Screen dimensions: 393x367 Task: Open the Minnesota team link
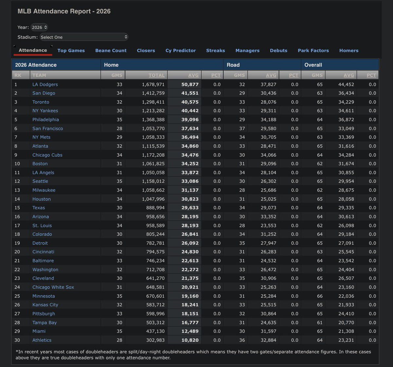coord(44,296)
